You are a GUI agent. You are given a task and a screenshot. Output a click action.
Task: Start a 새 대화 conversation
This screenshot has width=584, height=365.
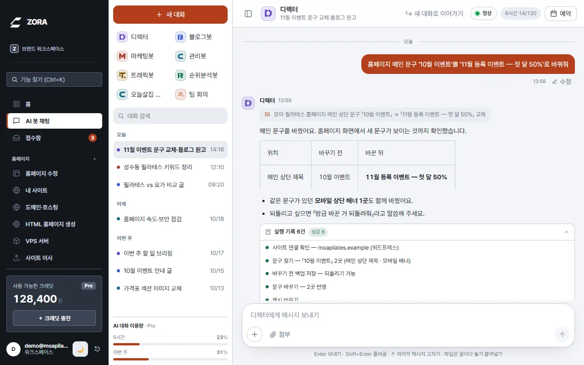click(170, 15)
